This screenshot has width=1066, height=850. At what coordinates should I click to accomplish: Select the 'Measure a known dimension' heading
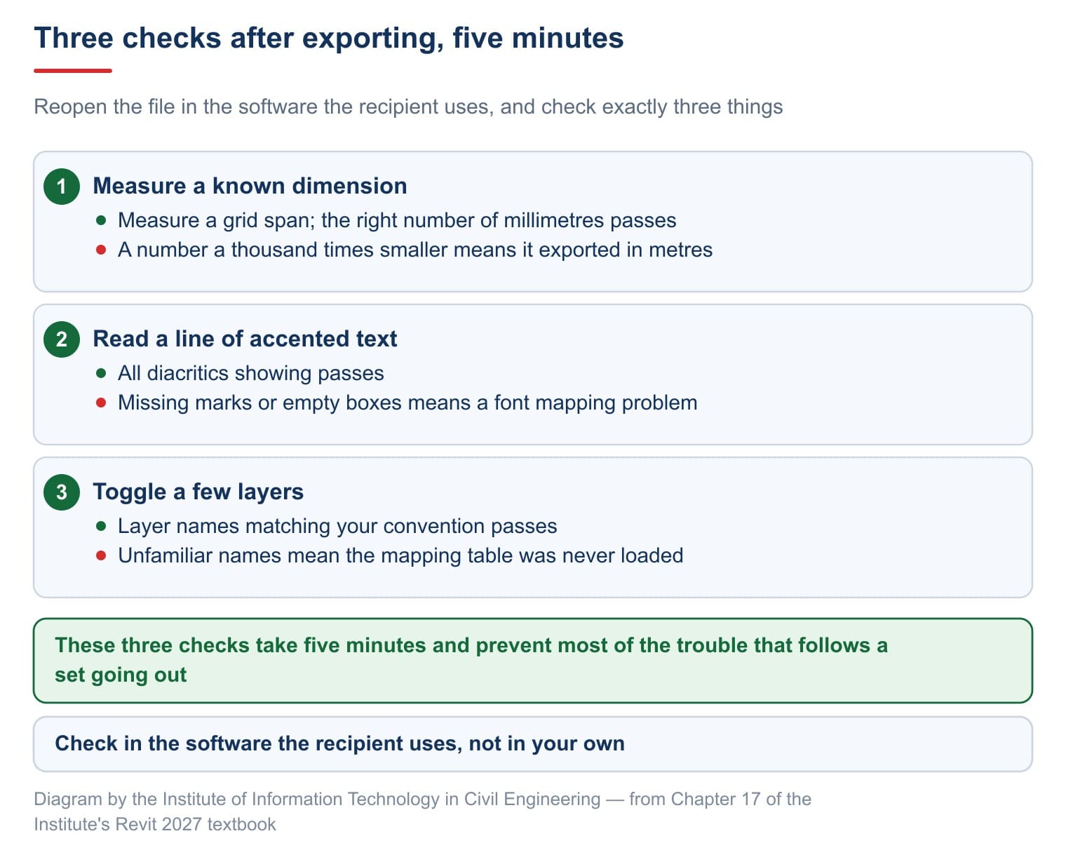(x=250, y=186)
